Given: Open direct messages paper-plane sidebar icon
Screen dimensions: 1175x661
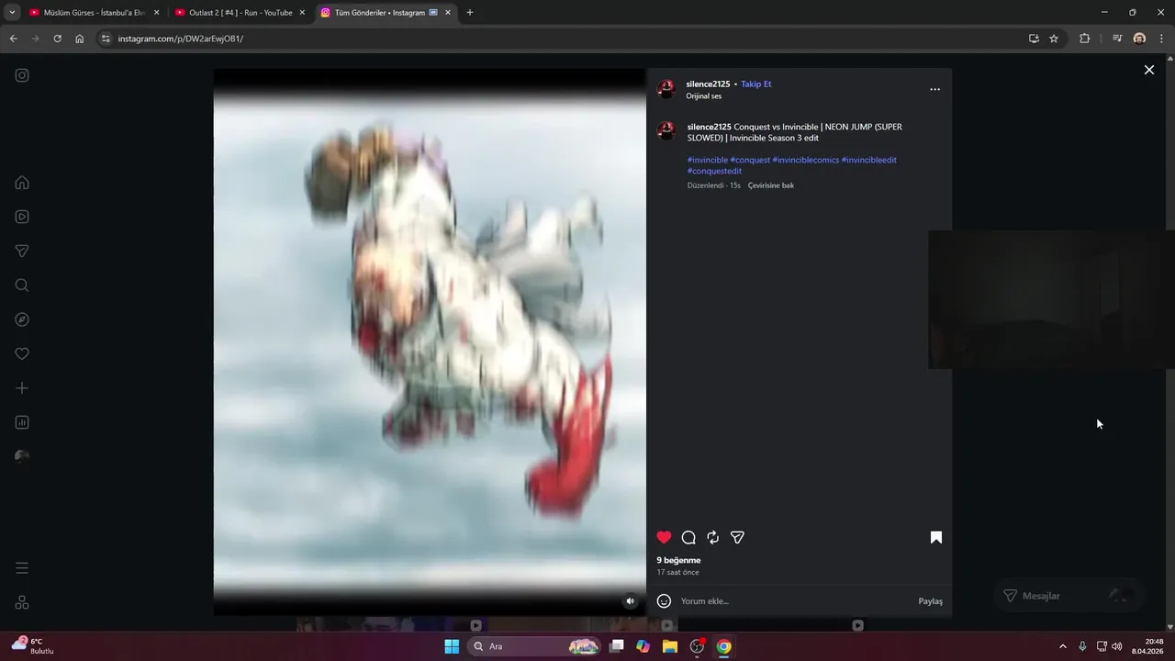Looking at the screenshot, I should click(22, 252).
